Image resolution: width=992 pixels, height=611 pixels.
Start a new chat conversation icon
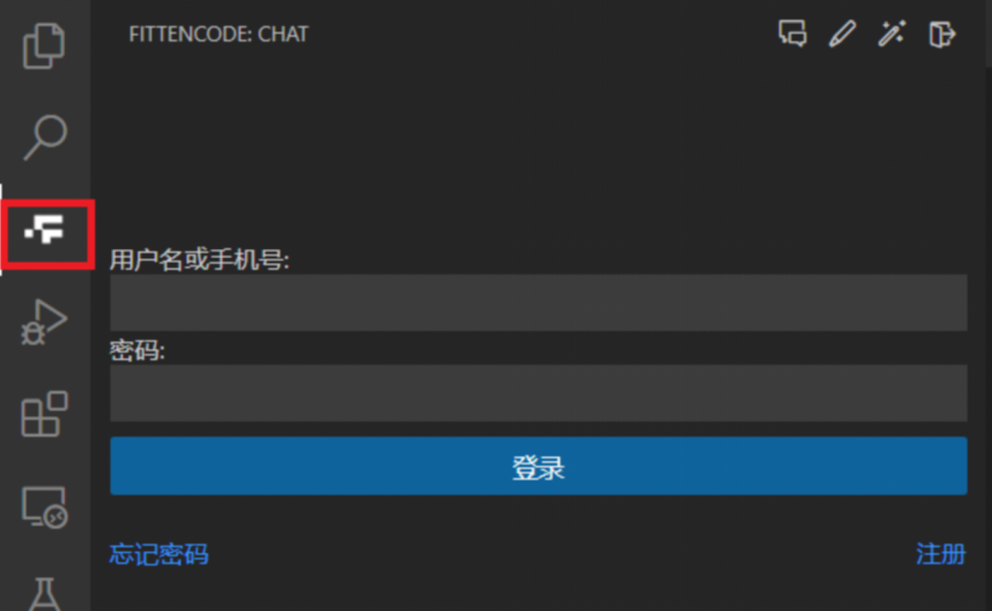tap(792, 34)
